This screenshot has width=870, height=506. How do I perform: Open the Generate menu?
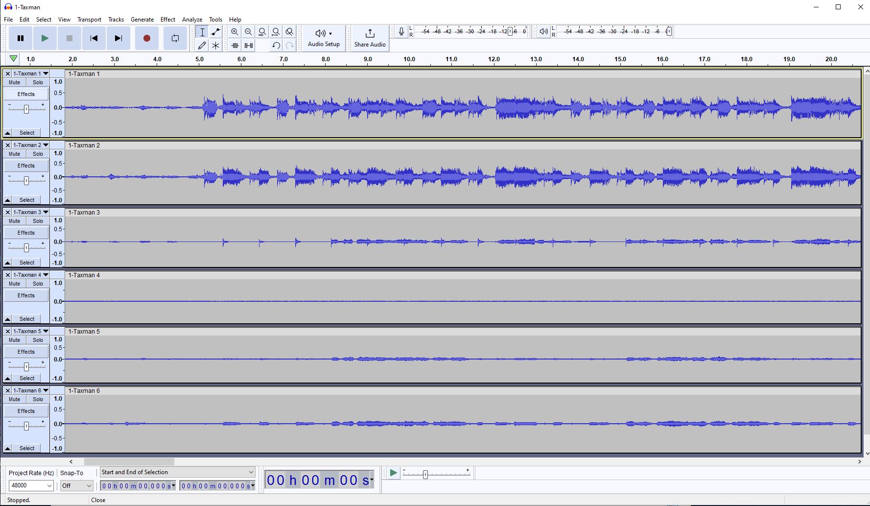coord(142,20)
